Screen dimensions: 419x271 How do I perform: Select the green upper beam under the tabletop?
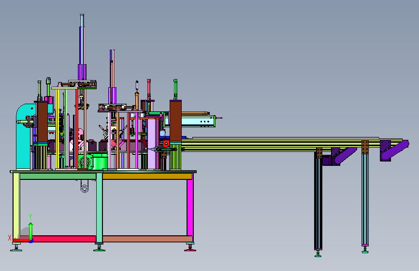coord(58,176)
